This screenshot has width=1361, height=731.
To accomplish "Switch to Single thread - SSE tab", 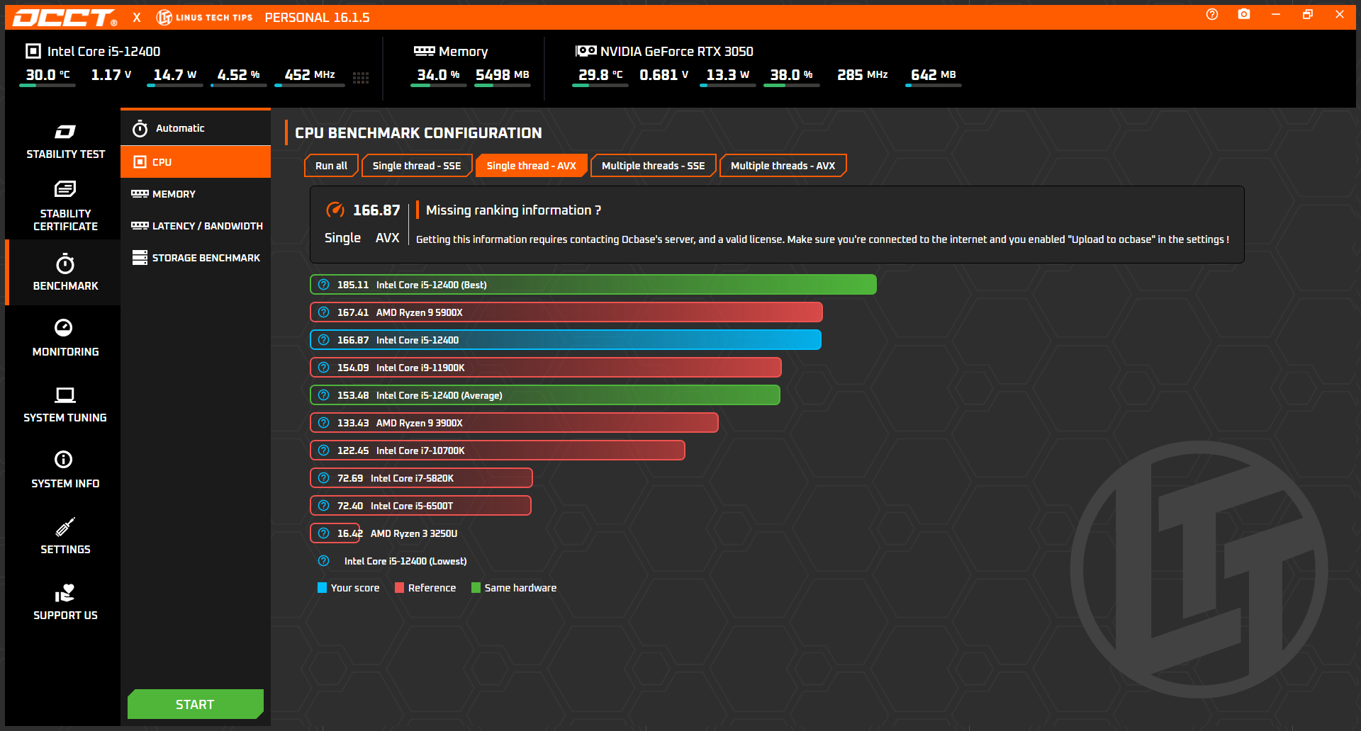I will coord(417,166).
